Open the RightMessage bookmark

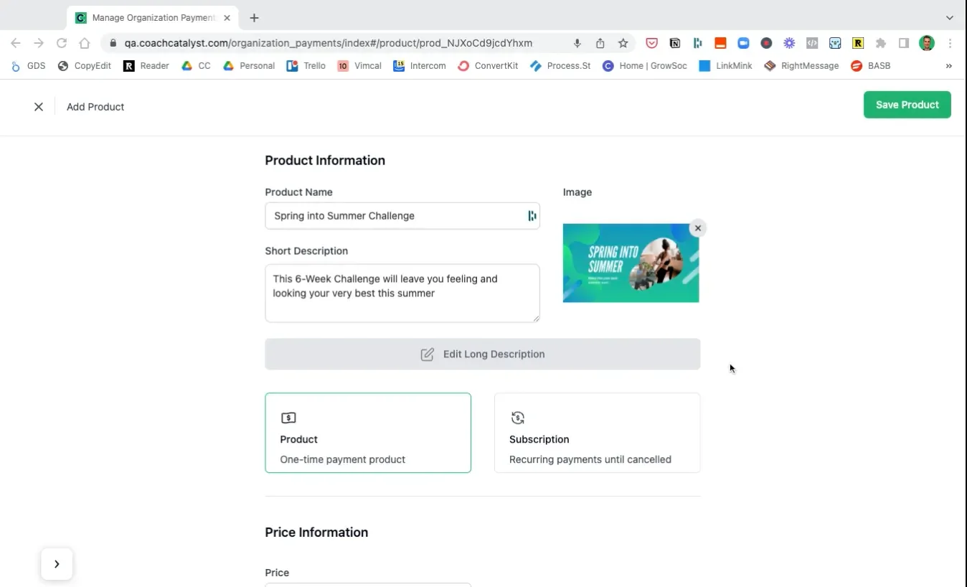801,66
